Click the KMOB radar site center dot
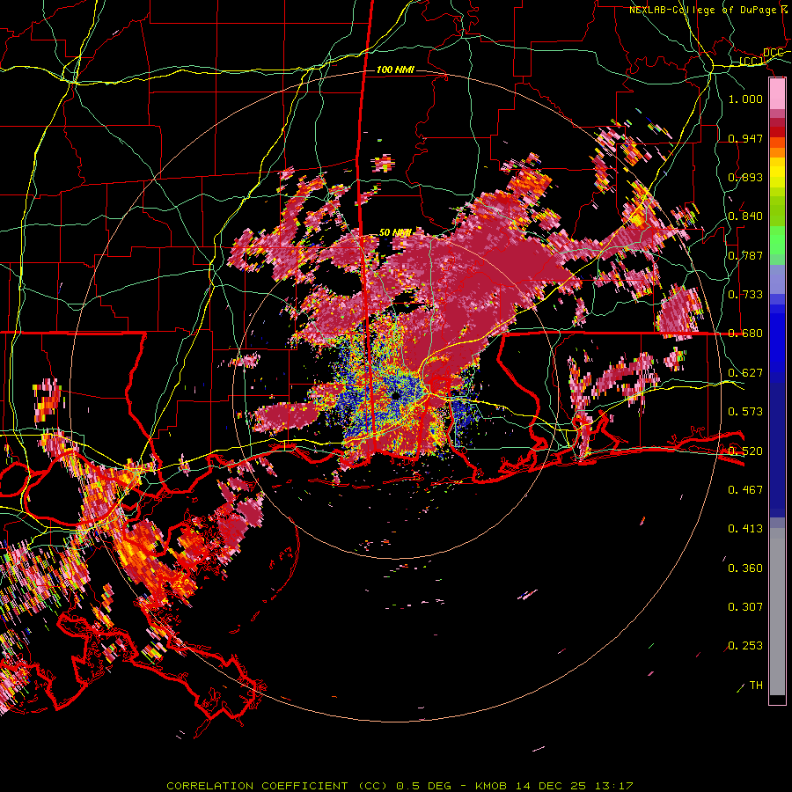Screen dimensions: 792x792 pos(395,395)
